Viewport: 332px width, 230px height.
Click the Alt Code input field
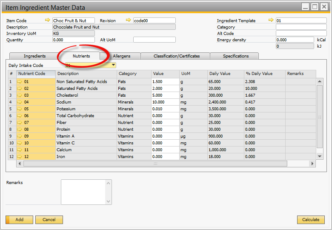click(x=301, y=33)
